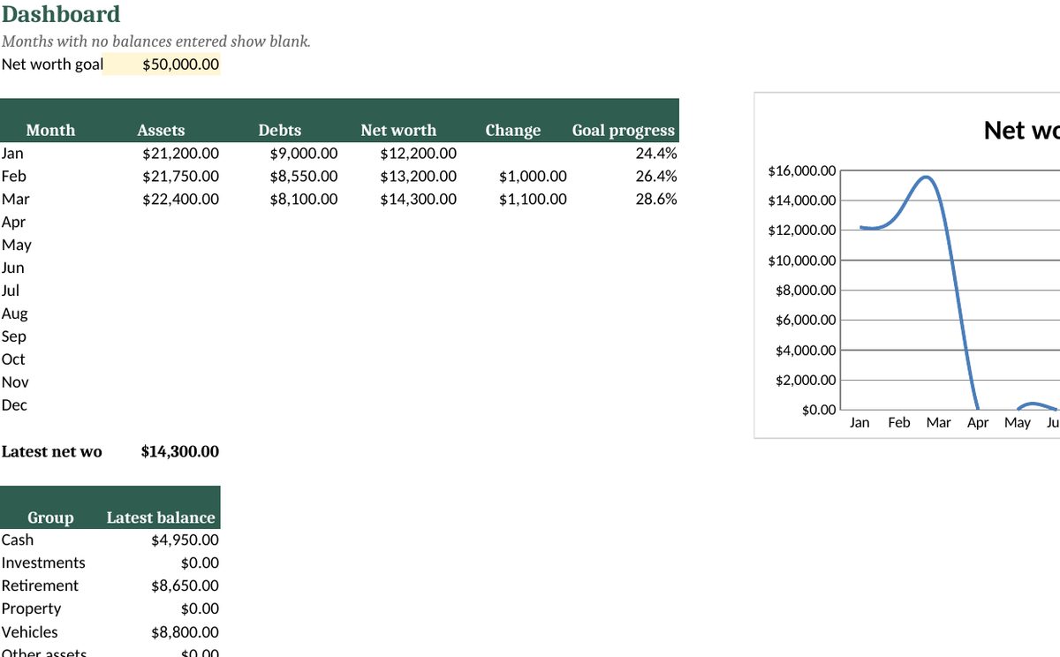Image resolution: width=1060 pixels, height=657 pixels.
Task: Select Feb change value $1,000.00
Action: pyautogui.click(x=533, y=177)
